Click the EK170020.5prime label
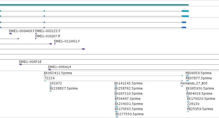The width and height of the screenshot is (219, 118). pos(201,99)
